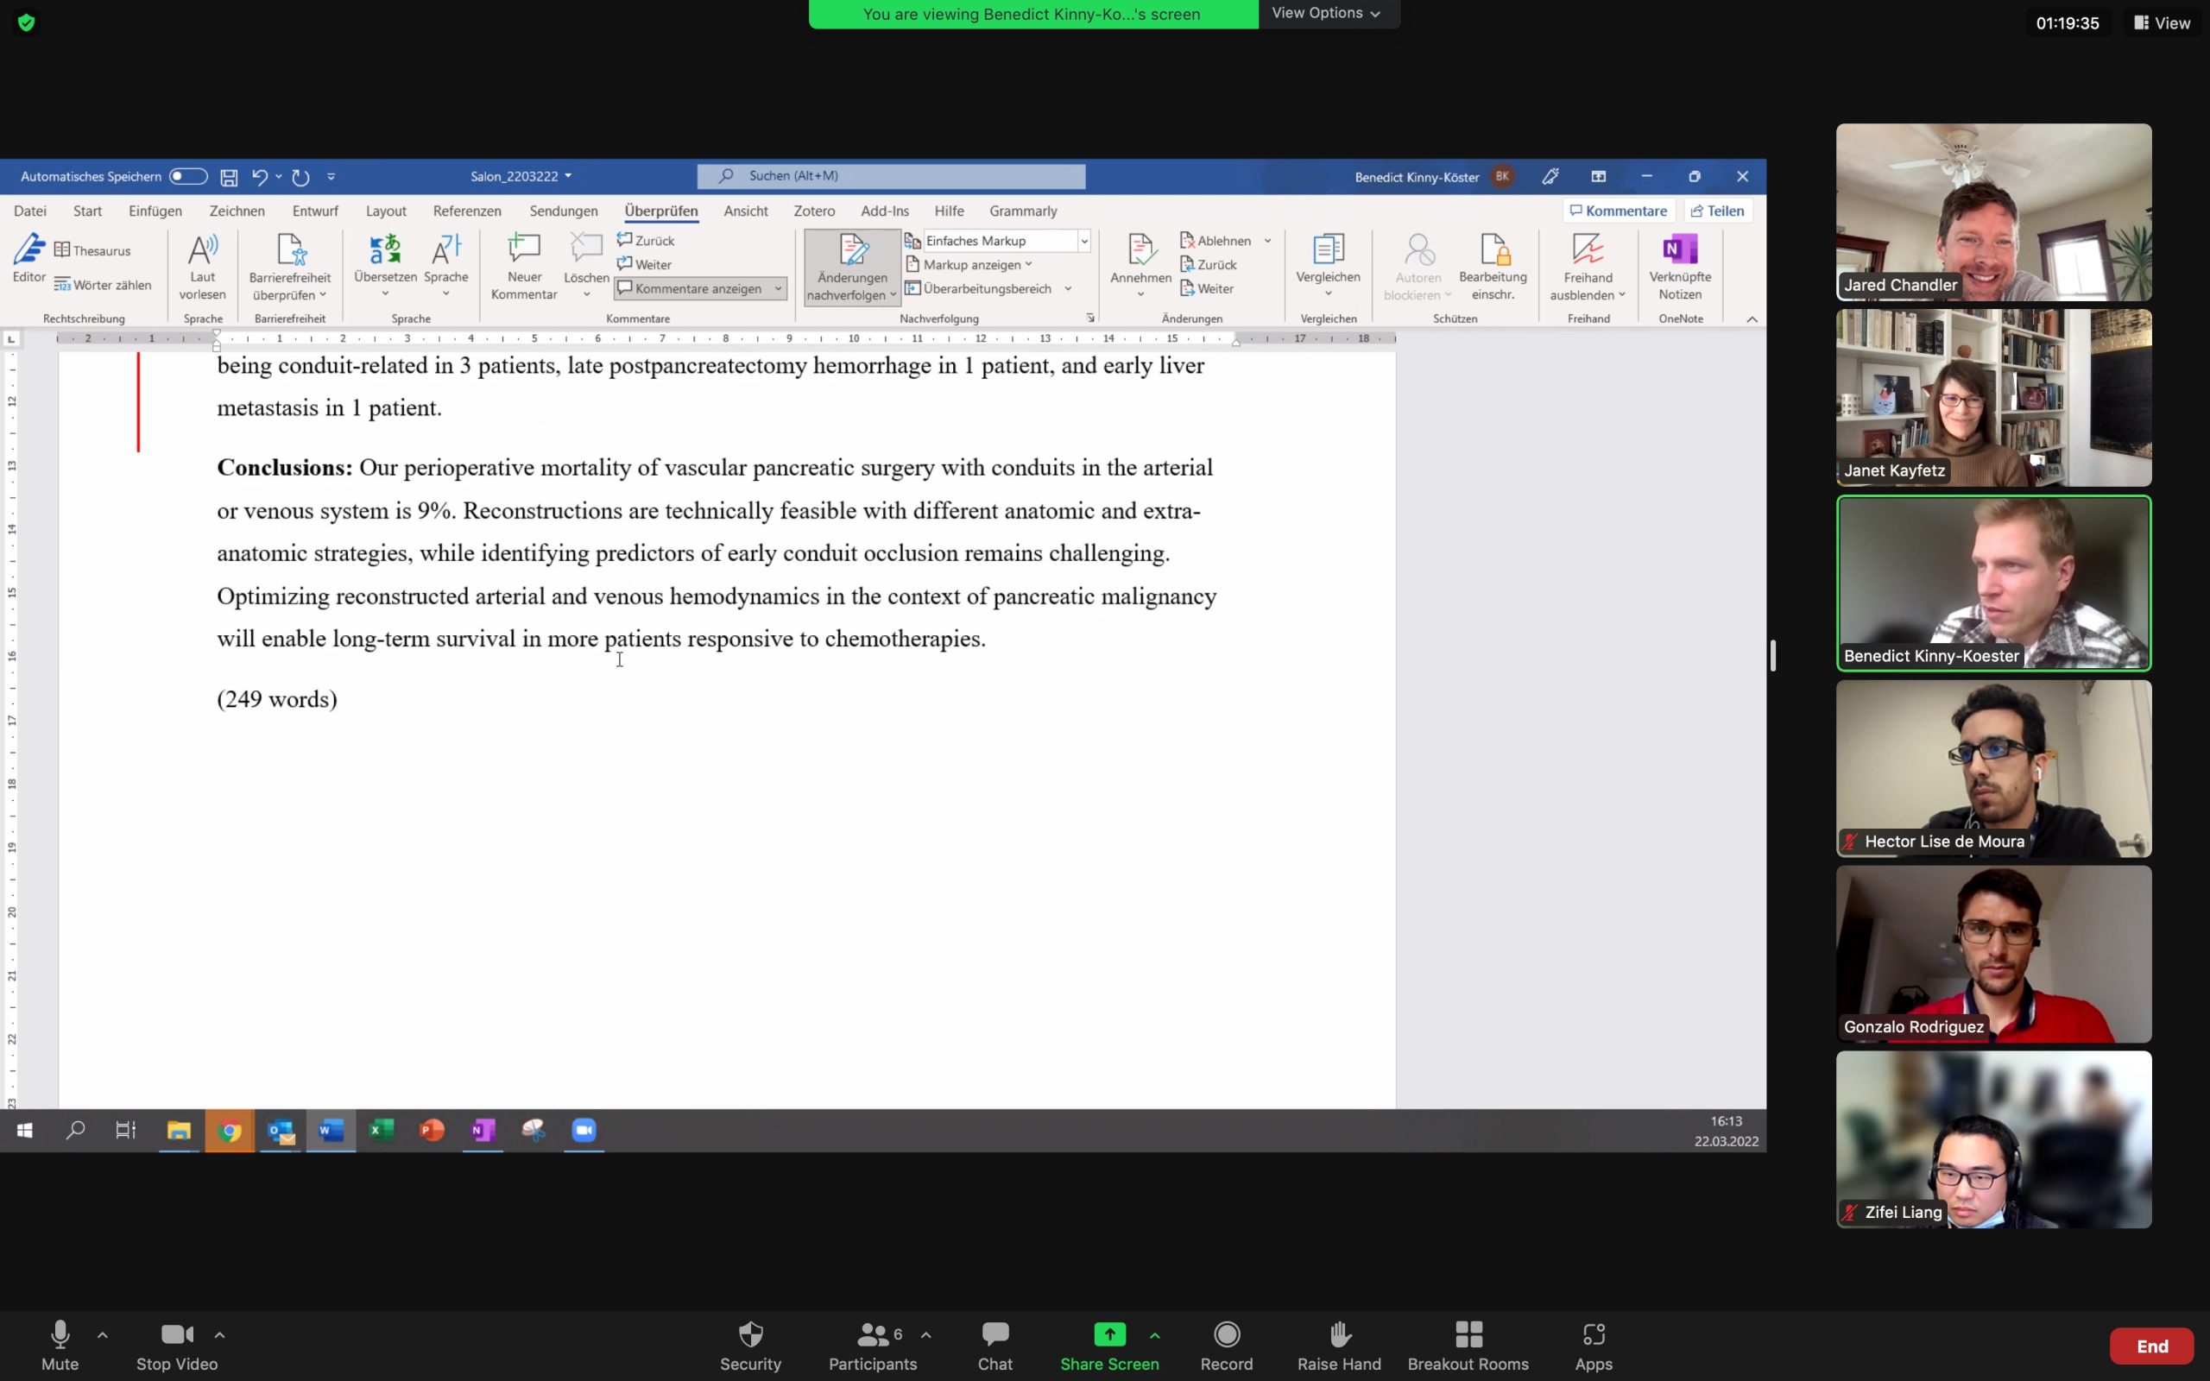Open the Einfaches Markup dropdown
2210x1381 pixels.
click(1084, 241)
